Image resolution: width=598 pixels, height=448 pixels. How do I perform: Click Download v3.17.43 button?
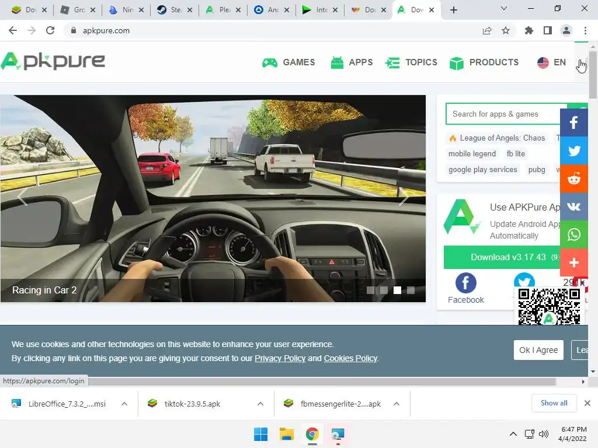coord(502,257)
